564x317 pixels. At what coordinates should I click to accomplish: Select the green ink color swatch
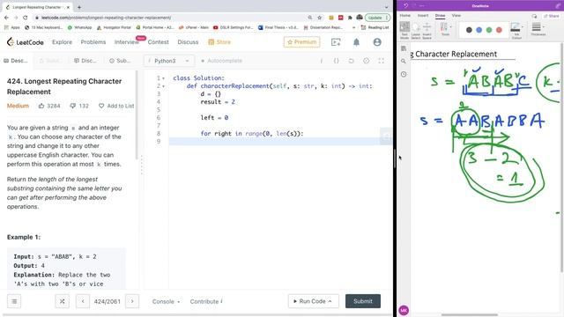pyautogui.click(x=489, y=30)
